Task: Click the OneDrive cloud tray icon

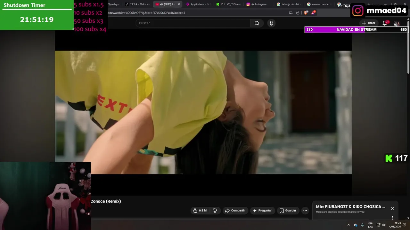Action: click(x=356, y=225)
